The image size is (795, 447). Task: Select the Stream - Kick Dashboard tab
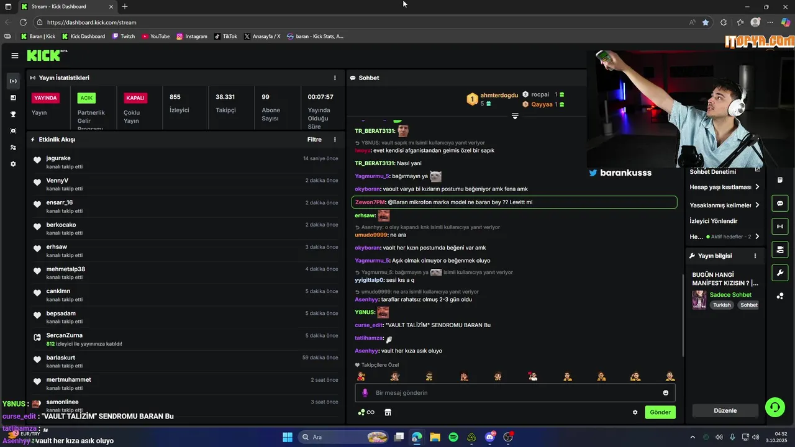[67, 7]
